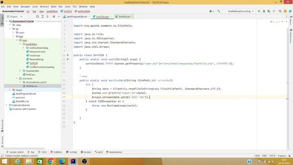The height and width of the screenshot is (165, 293).
Task: Open the Bookmarks side tool window
Action: (2, 126)
